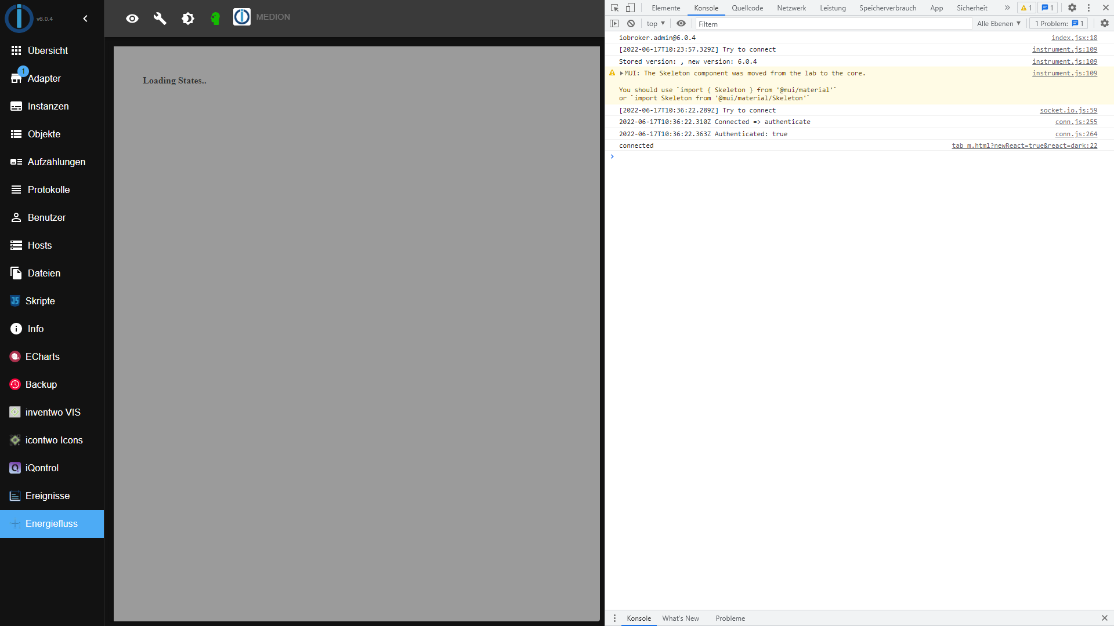Open the Aufzählungen icon
Viewport: 1114px width, 626px height.
pyautogui.click(x=16, y=162)
